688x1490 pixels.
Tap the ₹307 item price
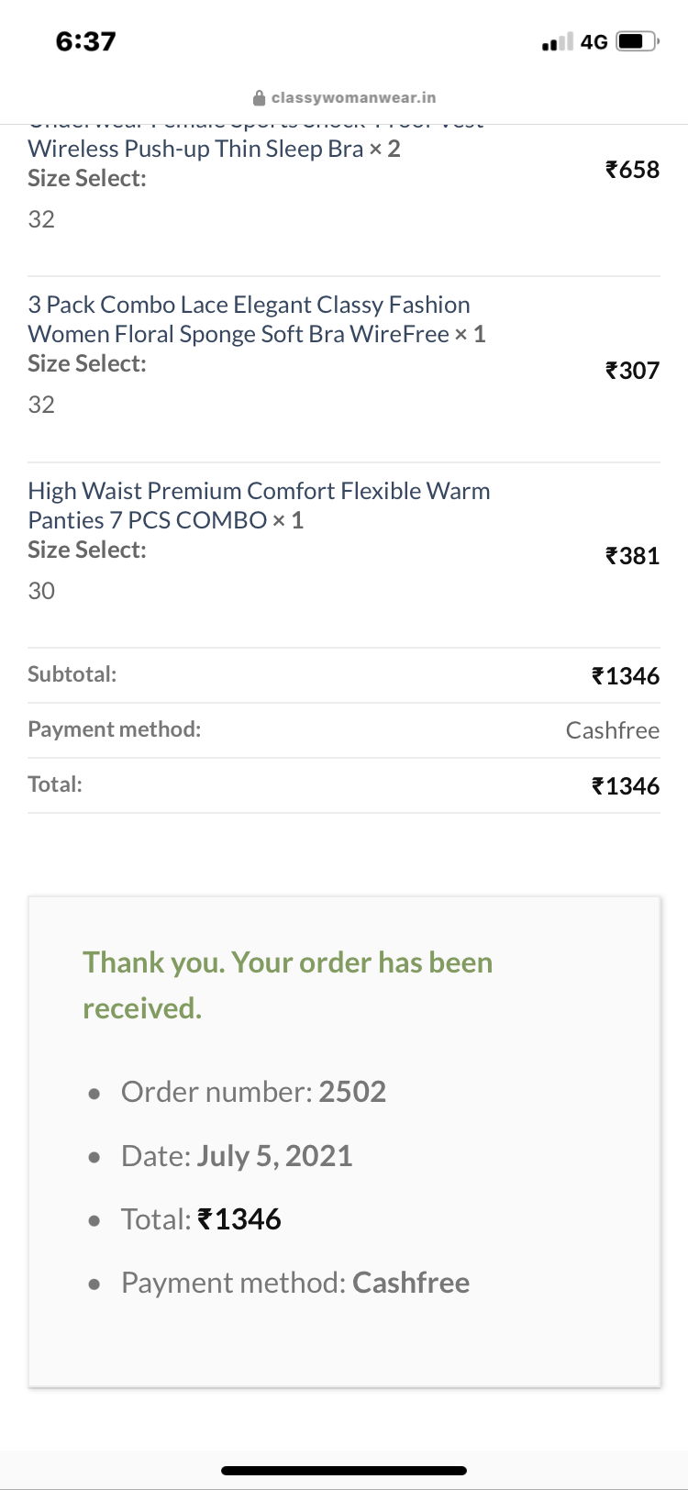[632, 371]
